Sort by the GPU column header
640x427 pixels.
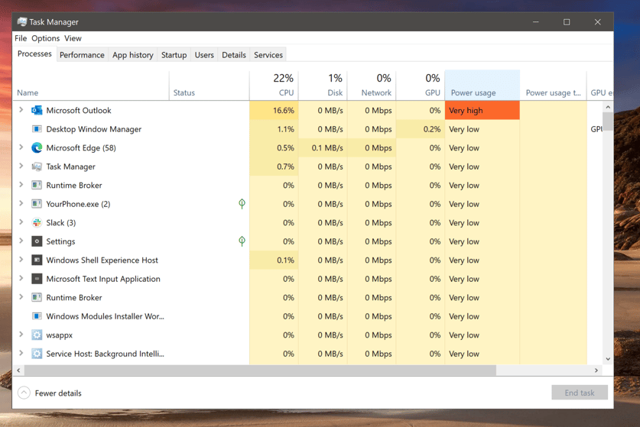(x=421, y=86)
